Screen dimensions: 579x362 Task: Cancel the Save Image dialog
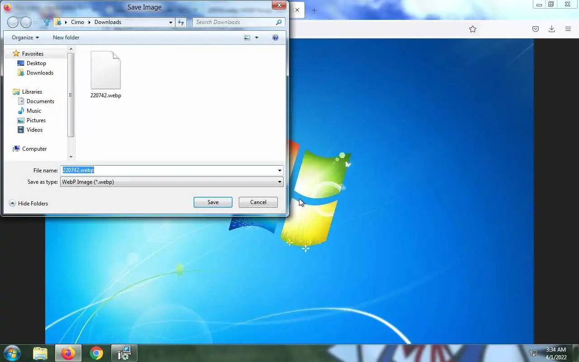[x=258, y=202]
